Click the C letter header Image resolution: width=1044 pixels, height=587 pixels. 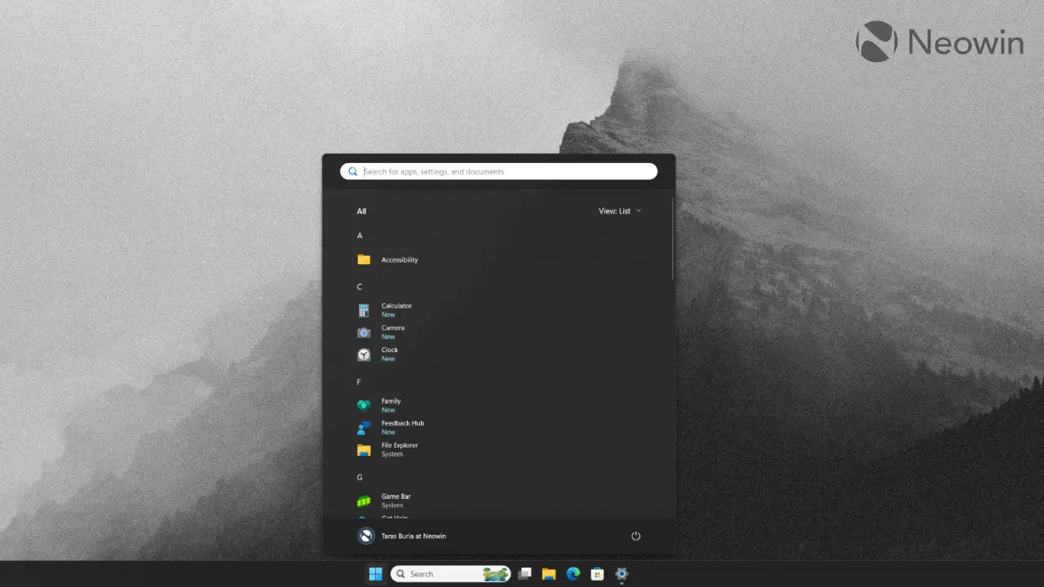pos(360,287)
